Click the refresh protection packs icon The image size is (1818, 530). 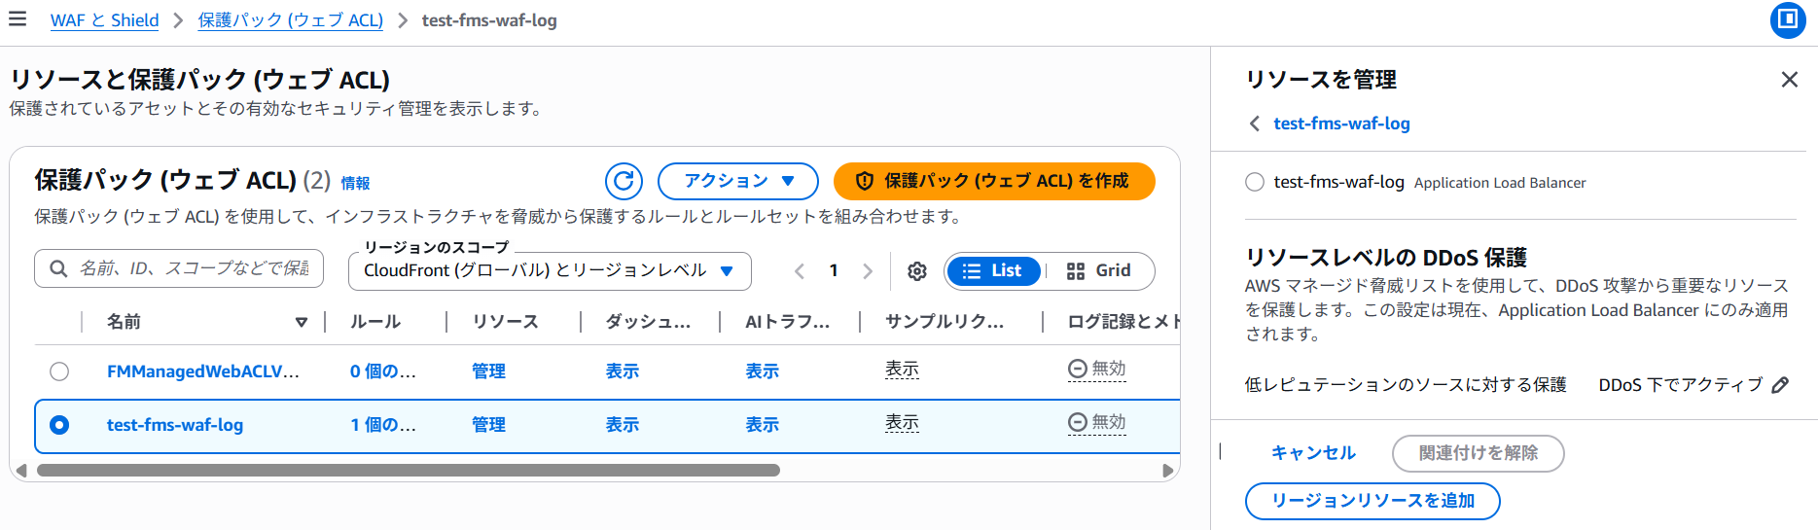[624, 181]
